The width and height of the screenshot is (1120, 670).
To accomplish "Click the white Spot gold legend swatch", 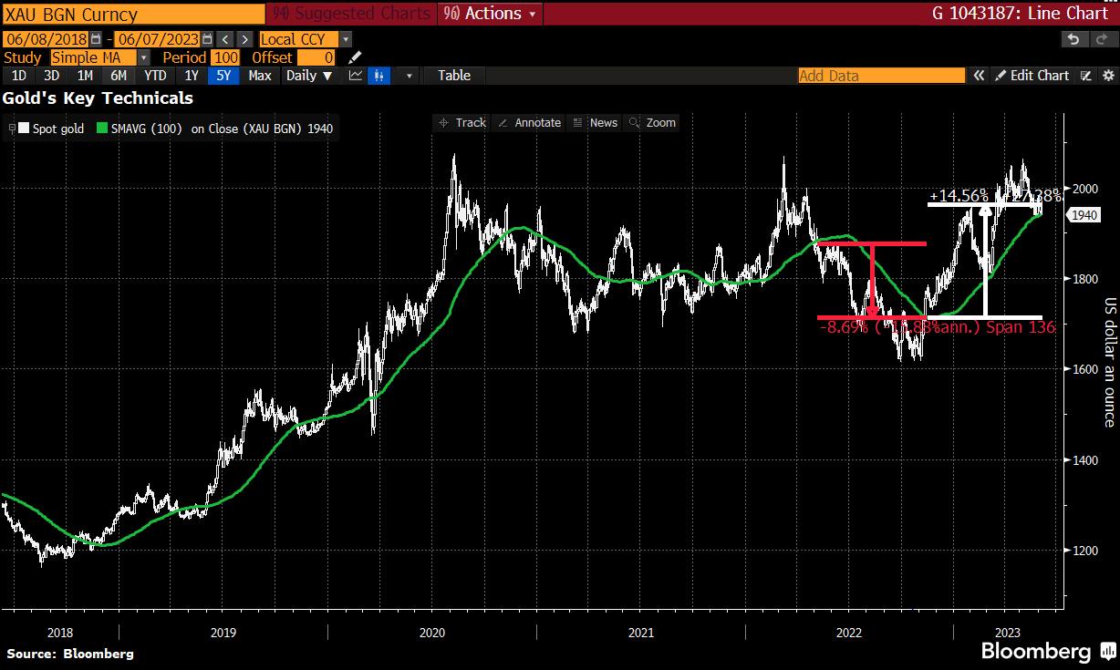I will [x=24, y=129].
